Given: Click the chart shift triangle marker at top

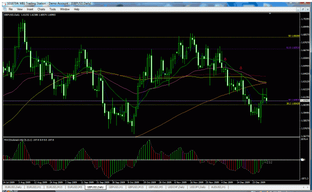Looking at the screenshot, I should pyautogui.click(x=270, y=13).
